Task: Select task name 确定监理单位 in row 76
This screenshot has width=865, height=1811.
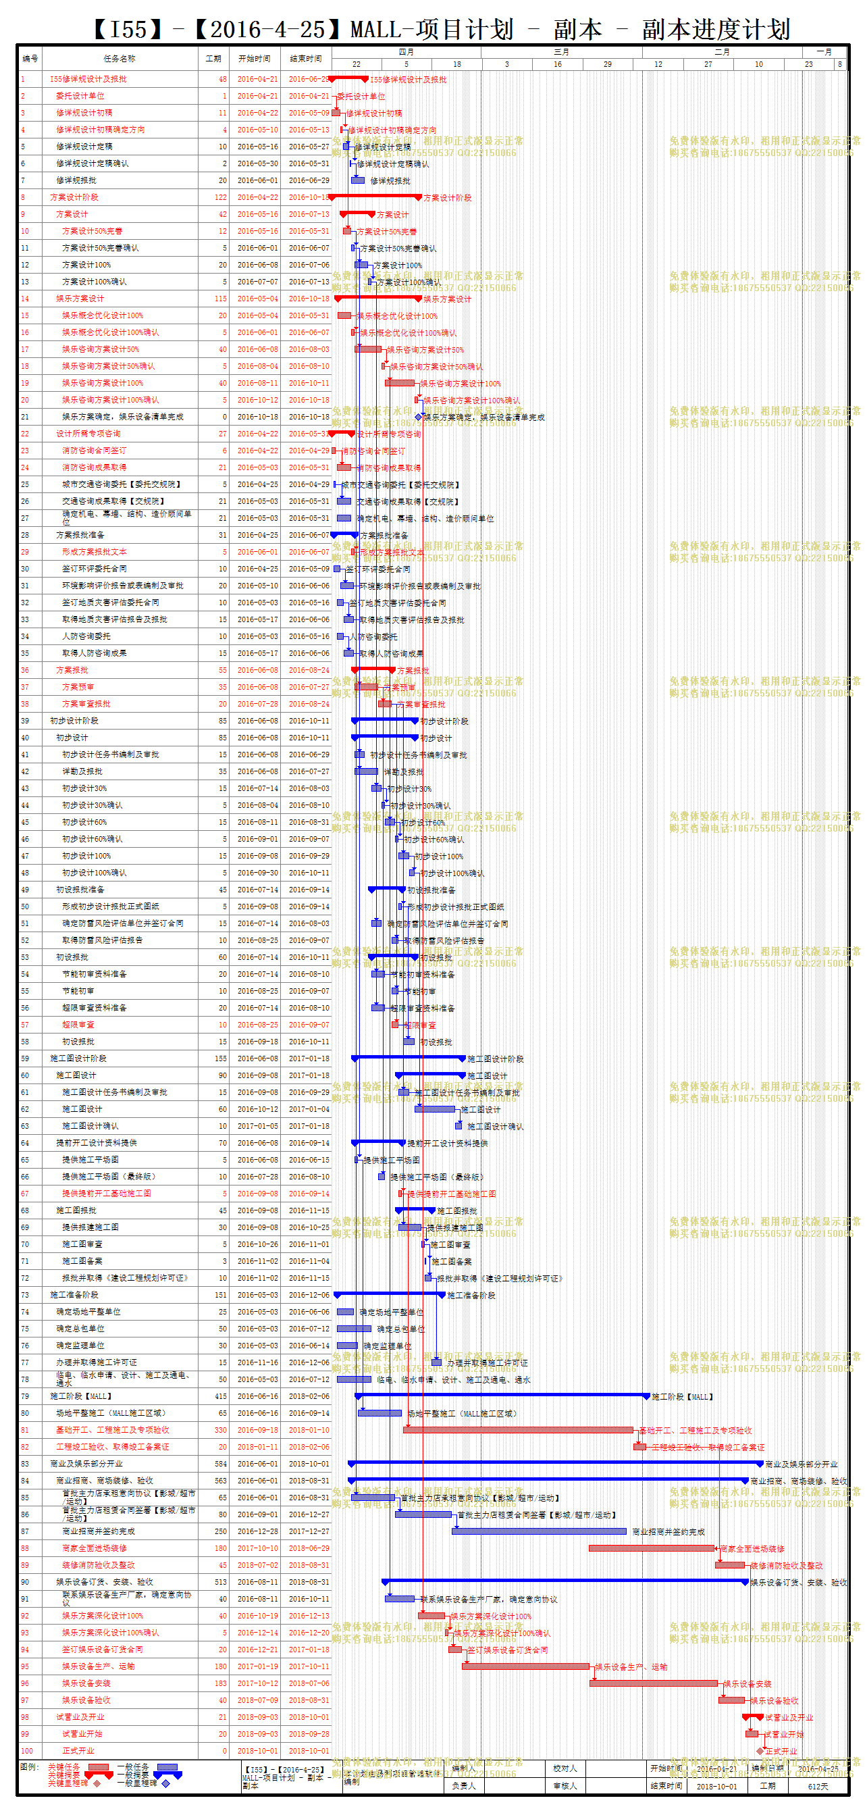Action: (80, 1345)
